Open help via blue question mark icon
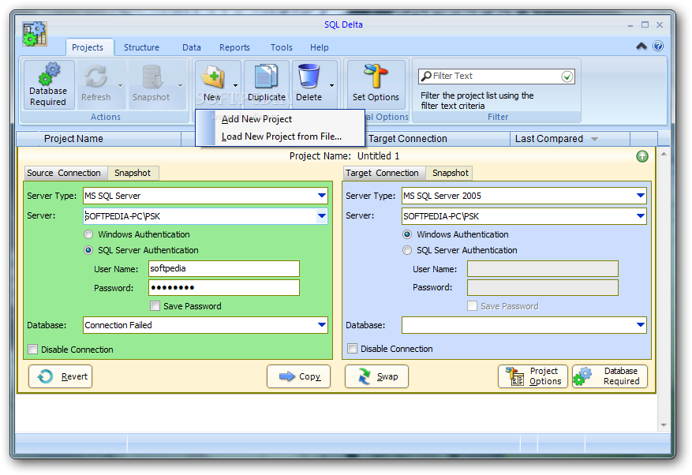 pos(657,46)
